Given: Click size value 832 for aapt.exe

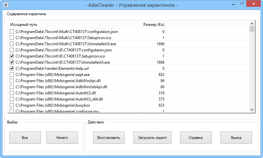Looking at the screenshot, I should [161, 74].
